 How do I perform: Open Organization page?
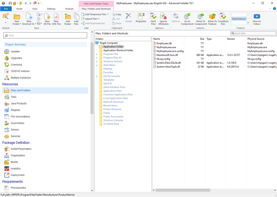coord(18,155)
